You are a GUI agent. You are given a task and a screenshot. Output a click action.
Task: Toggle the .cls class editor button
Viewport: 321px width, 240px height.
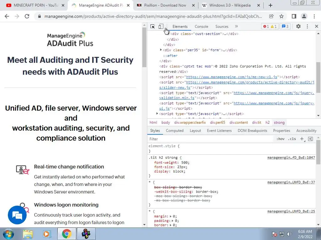pos(292,139)
